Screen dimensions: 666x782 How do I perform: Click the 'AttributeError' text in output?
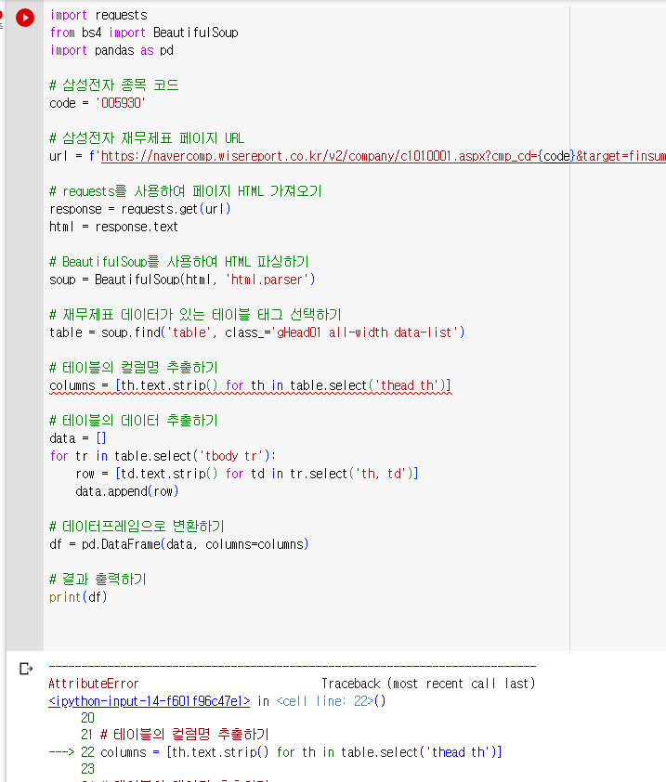coord(93,684)
